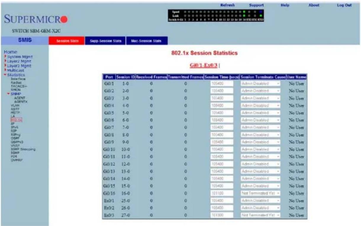Open RIP statistics
361x226 pixels.
(x=13, y=130)
